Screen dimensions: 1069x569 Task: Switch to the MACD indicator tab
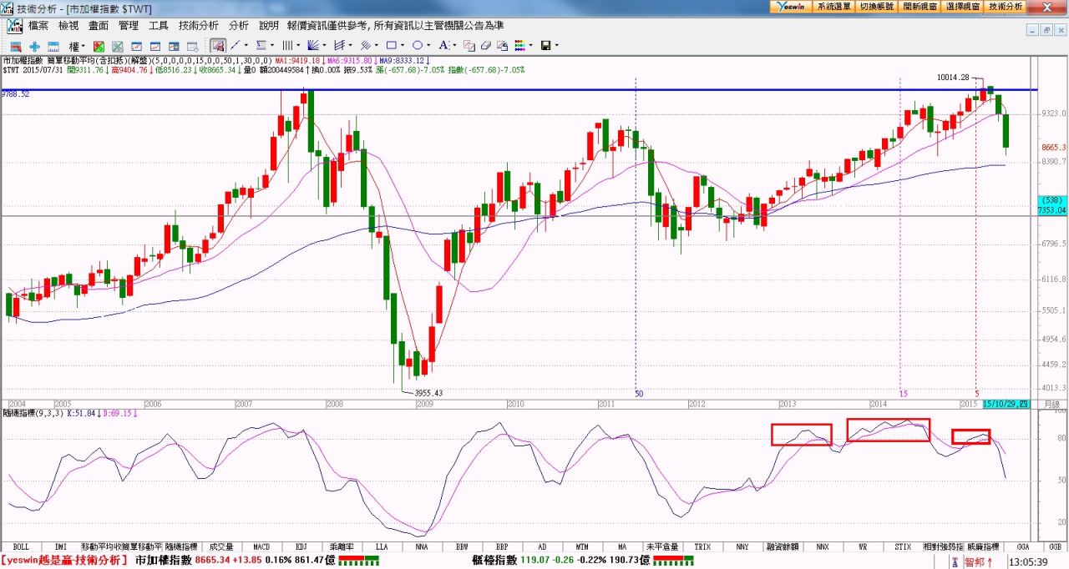(x=261, y=546)
